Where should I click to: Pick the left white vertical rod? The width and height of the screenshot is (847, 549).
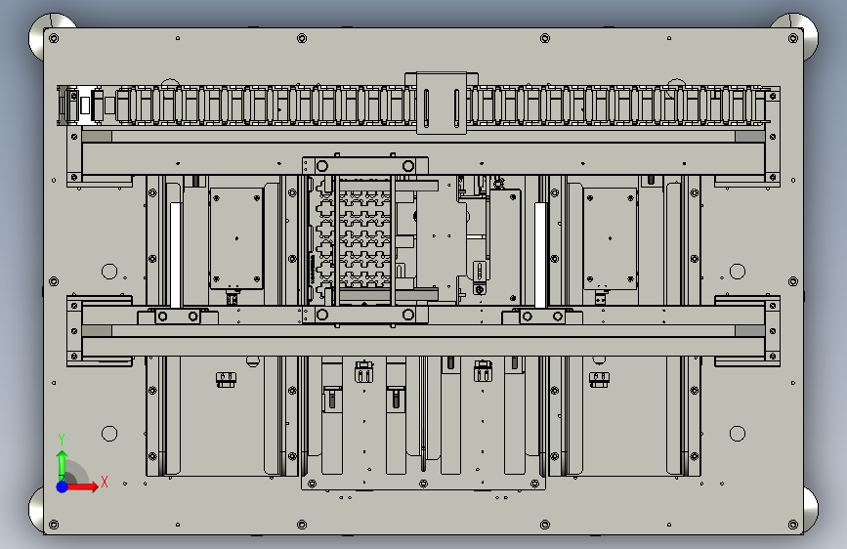[176, 255]
